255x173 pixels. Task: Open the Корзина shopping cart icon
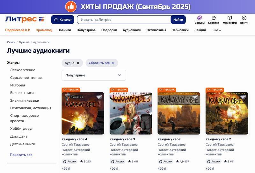[213, 18]
